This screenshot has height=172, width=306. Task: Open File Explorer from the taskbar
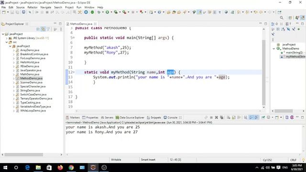pos(38,168)
